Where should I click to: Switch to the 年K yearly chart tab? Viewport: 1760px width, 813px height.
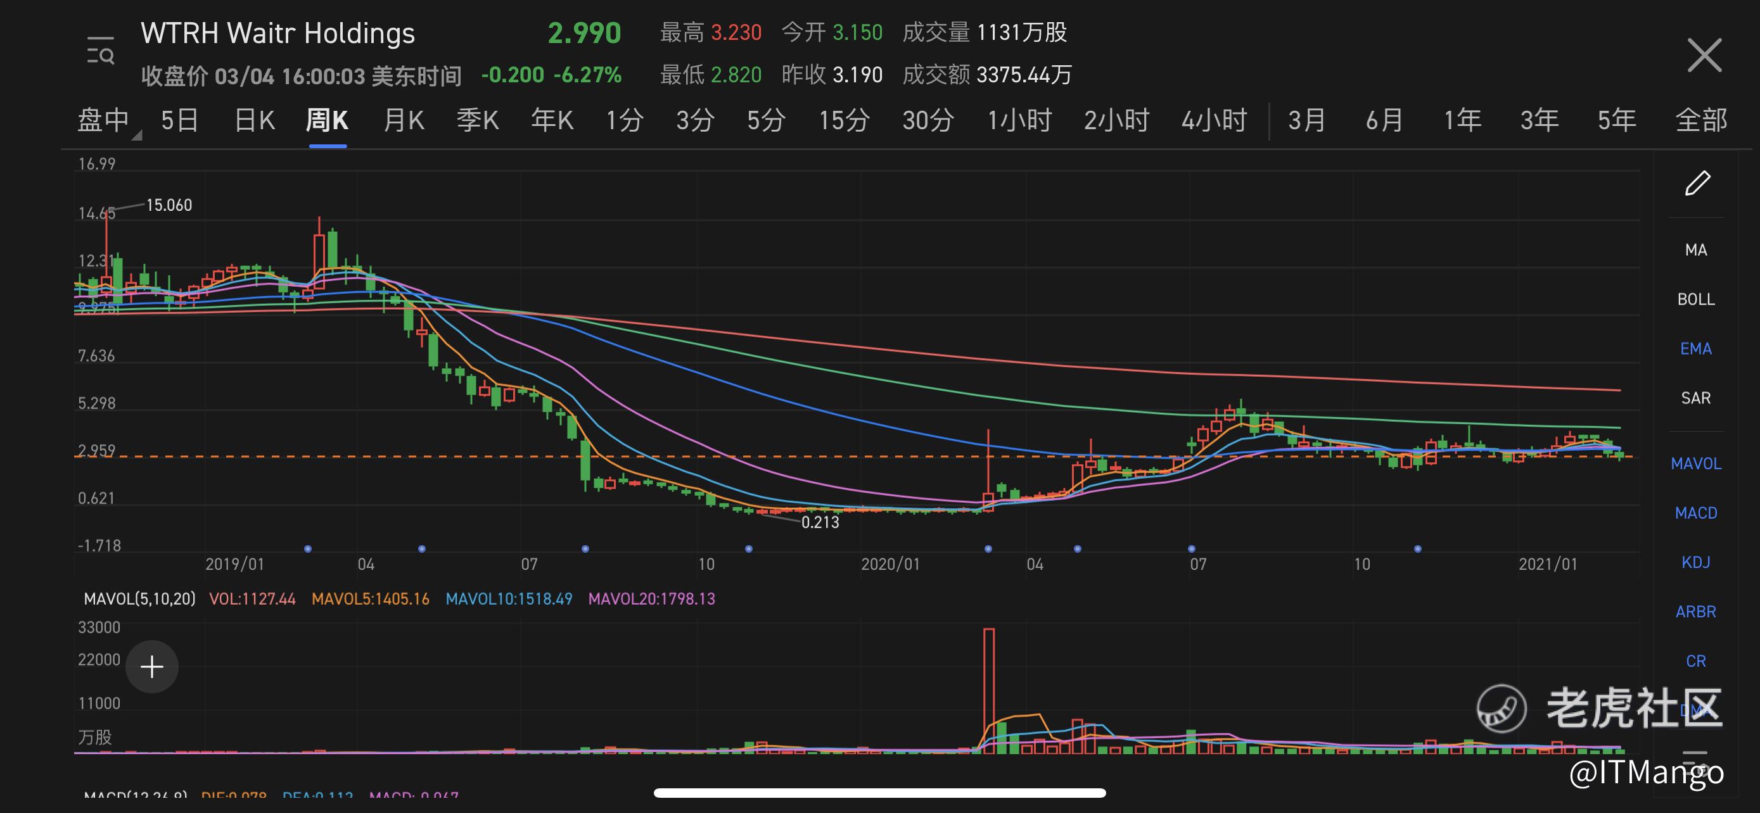(x=552, y=121)
